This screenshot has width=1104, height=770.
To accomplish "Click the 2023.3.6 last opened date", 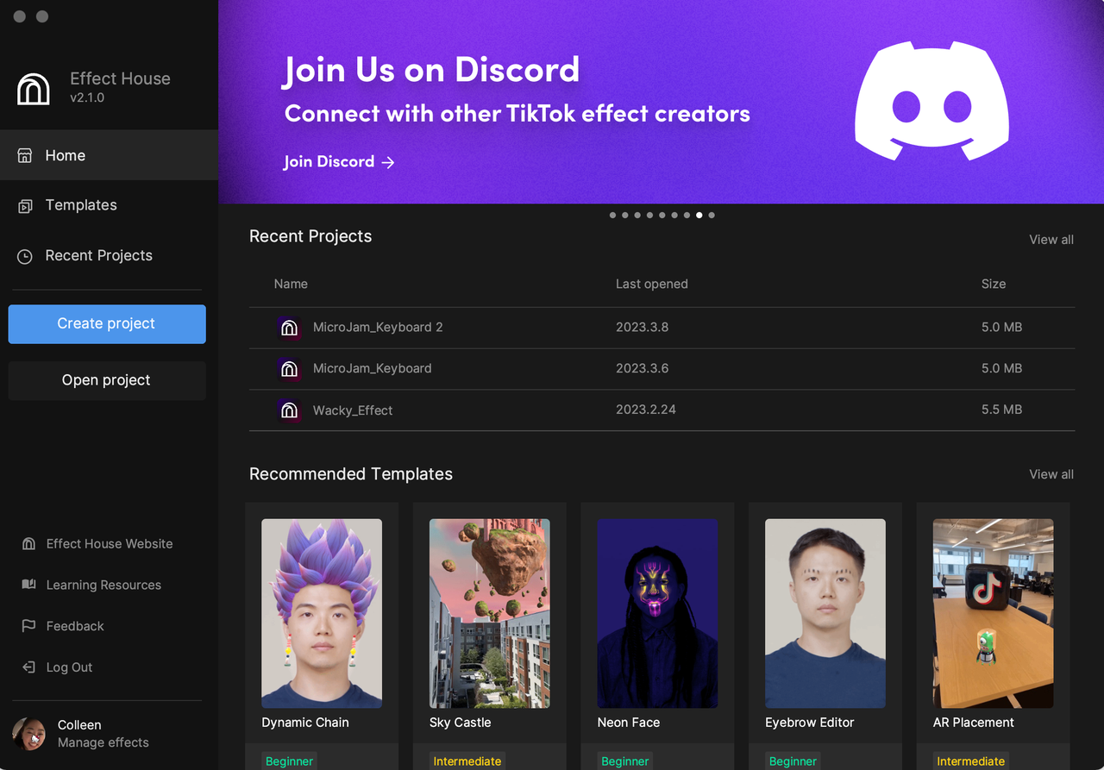I will pyautogui.click(x=642, y=368).
